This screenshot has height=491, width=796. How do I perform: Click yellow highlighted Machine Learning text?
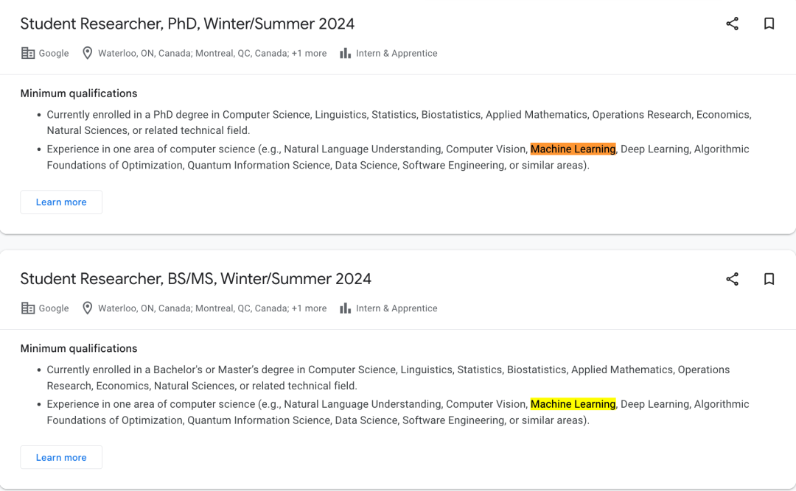pyautogui.click(x=573, y=404)
